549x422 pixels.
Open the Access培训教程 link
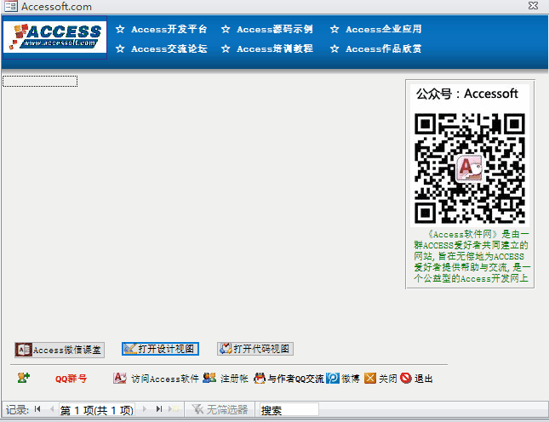click(274, 48)
